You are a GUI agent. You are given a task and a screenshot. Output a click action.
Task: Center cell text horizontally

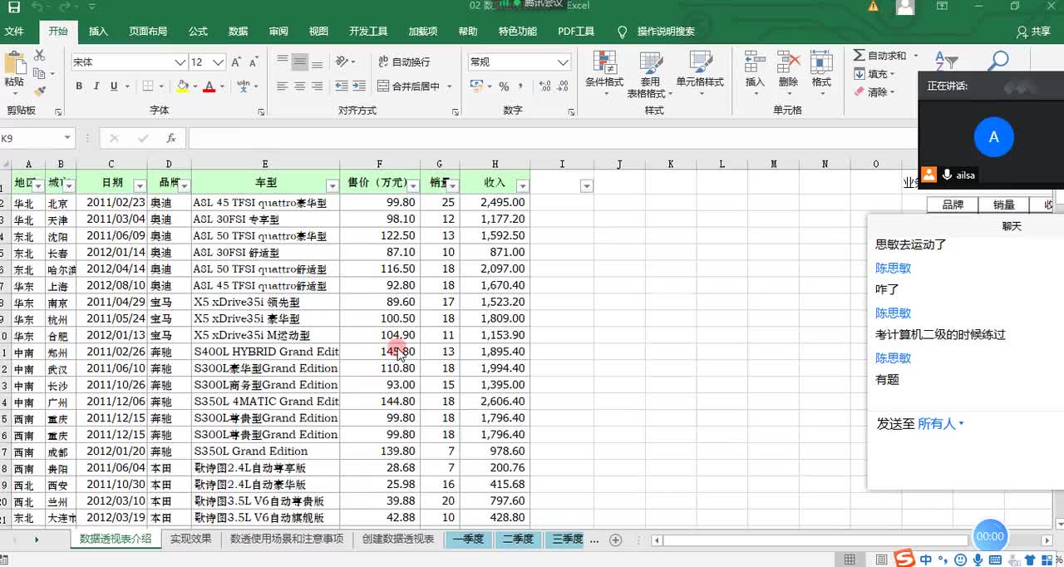point(299,86)
